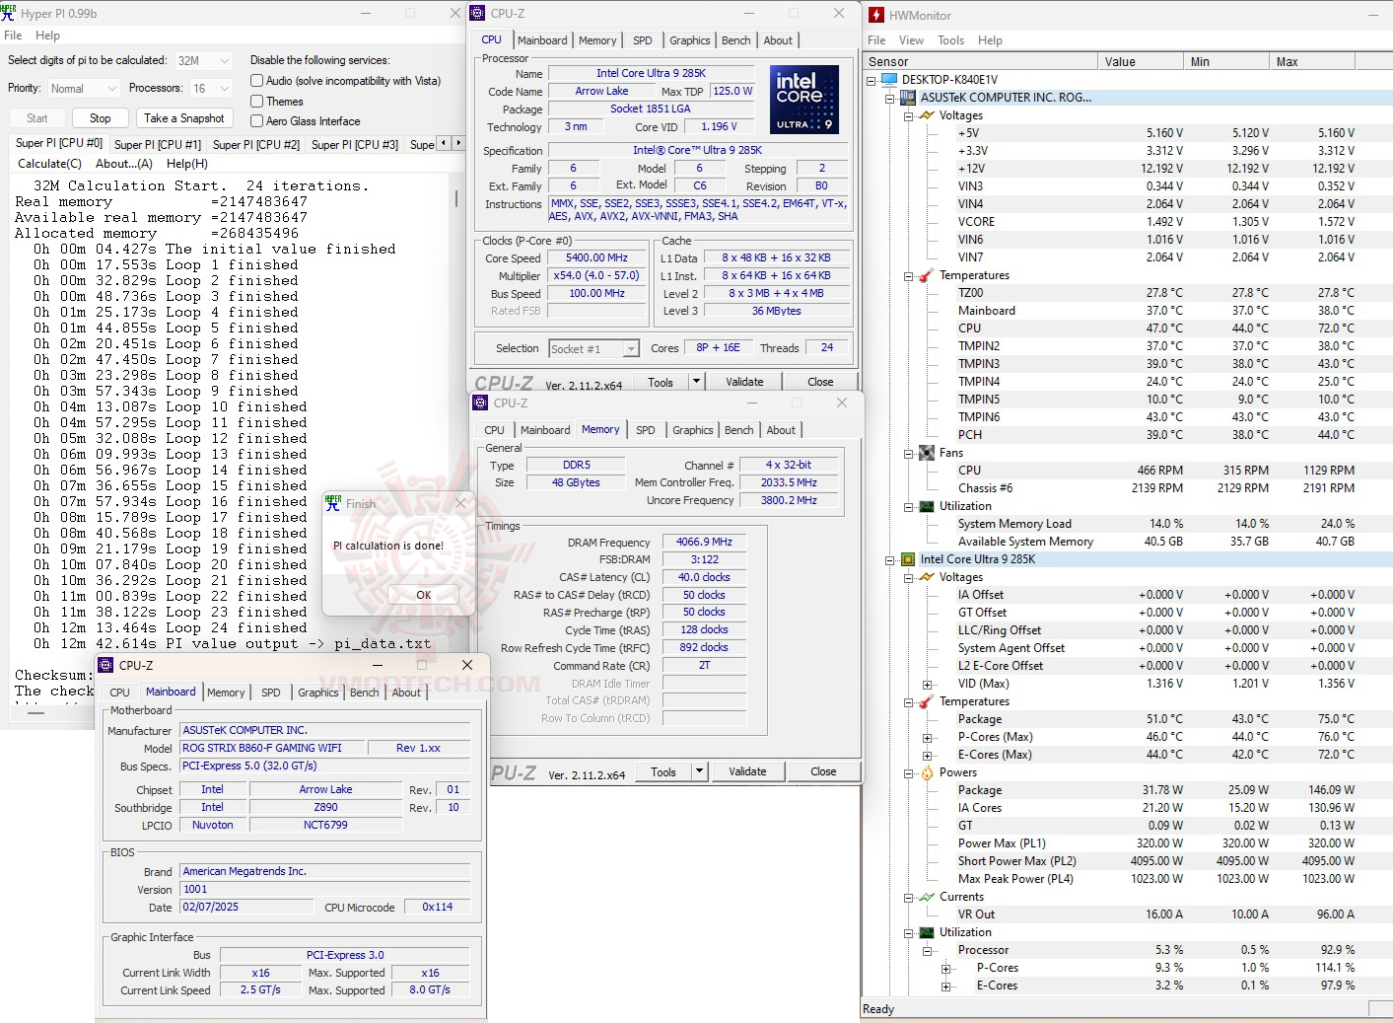This screenshot has width=1393, height=1023.
Task: Collapse the DESKTOP-K840E1V tree node
Action: [x=871, y=80]
